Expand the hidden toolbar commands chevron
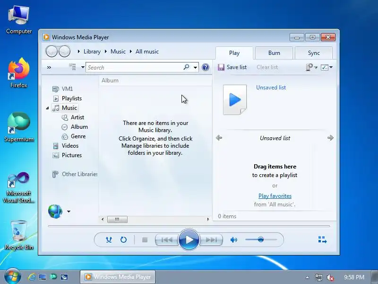Image resolution: width=378 pixels, height=284 pixels. point(49,67)
